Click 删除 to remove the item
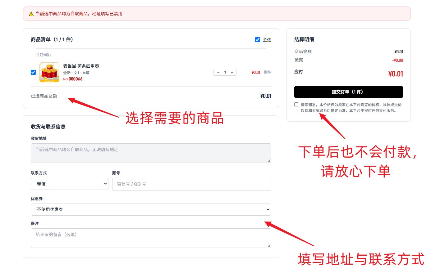 point(268,72)
